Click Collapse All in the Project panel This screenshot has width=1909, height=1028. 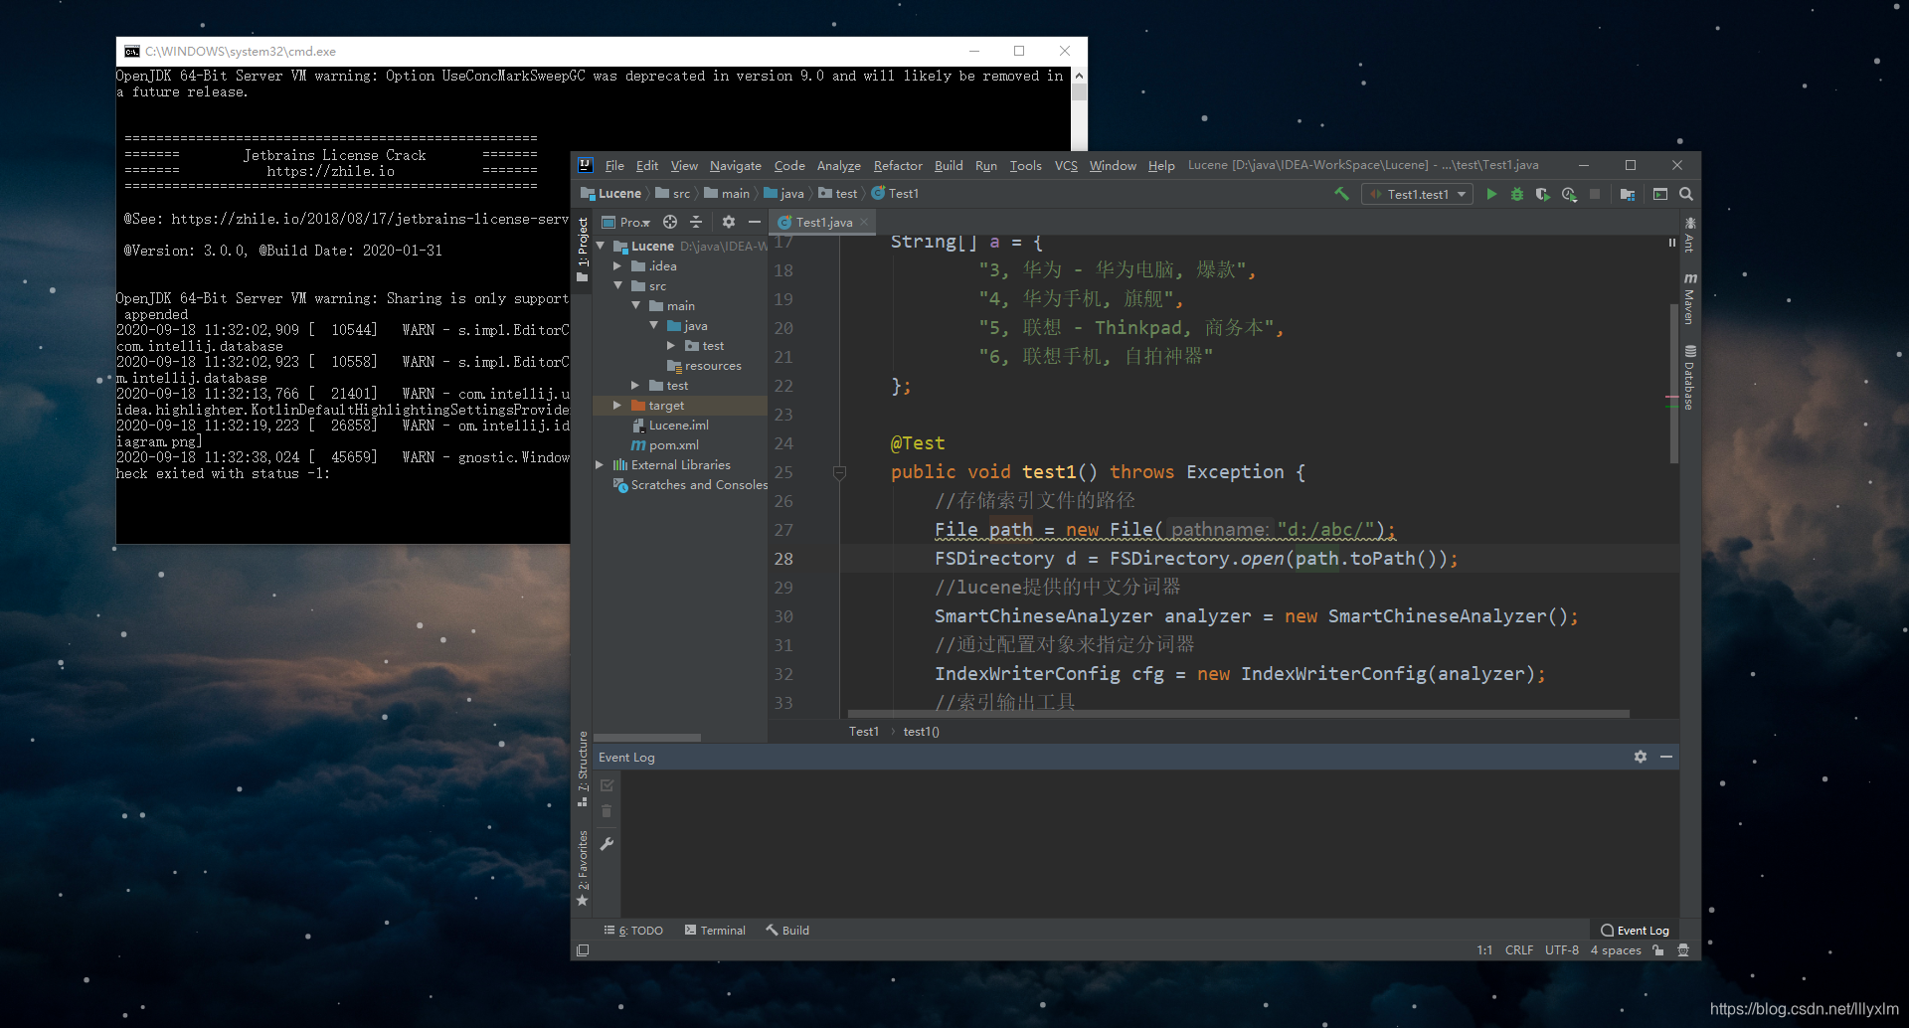tap(696, 222)
